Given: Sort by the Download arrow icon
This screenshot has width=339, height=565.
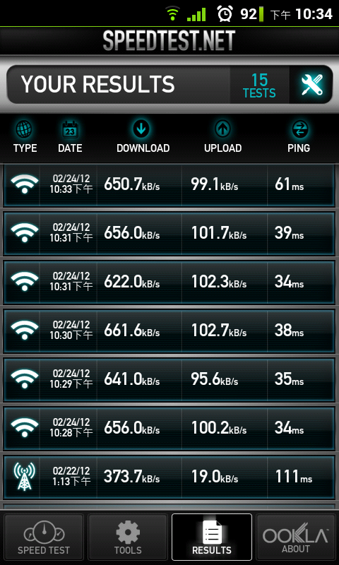Looking at the screenshot, I should click(141, 129).
